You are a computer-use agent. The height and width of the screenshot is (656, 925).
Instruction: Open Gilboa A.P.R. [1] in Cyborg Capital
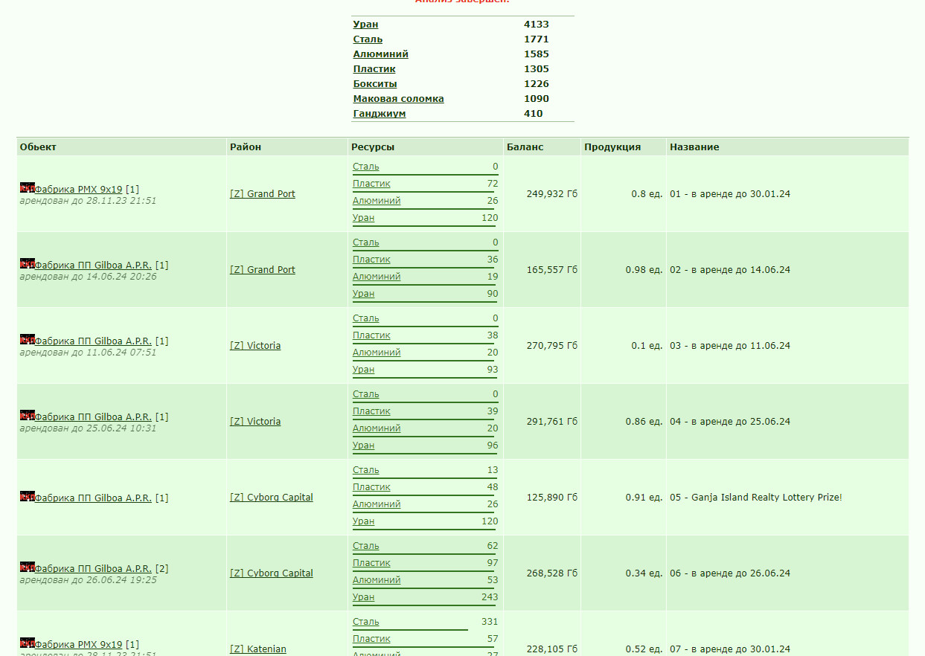93,498
